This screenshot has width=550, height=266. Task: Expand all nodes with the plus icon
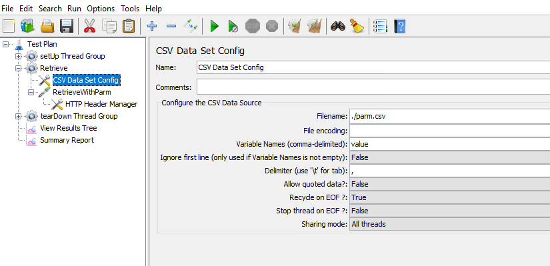[152, 26]
